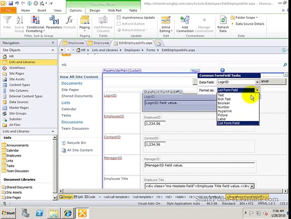Click the Undo icon in quick access toolbar

click(17, 3)
